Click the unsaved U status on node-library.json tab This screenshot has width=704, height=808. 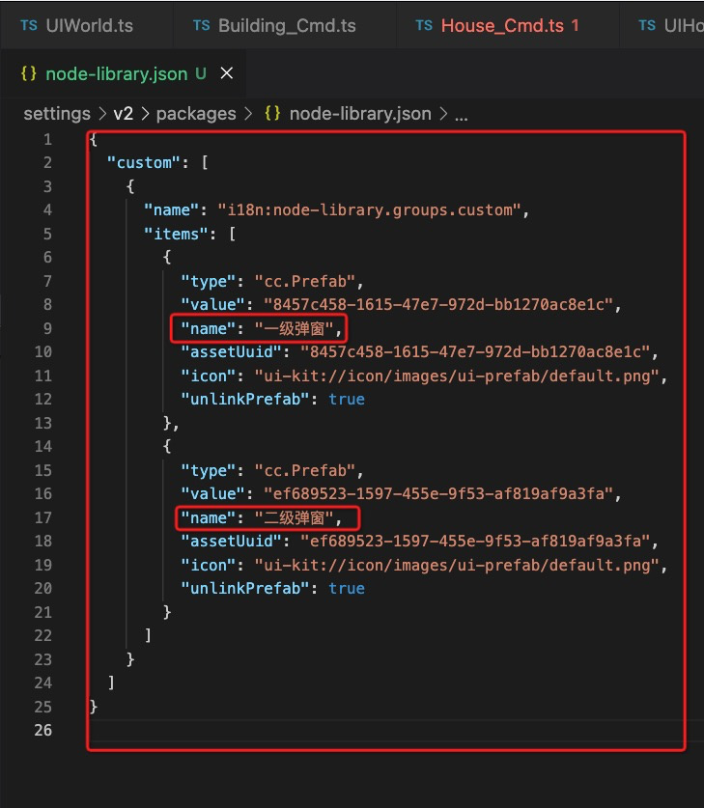[x=201, y=73]
